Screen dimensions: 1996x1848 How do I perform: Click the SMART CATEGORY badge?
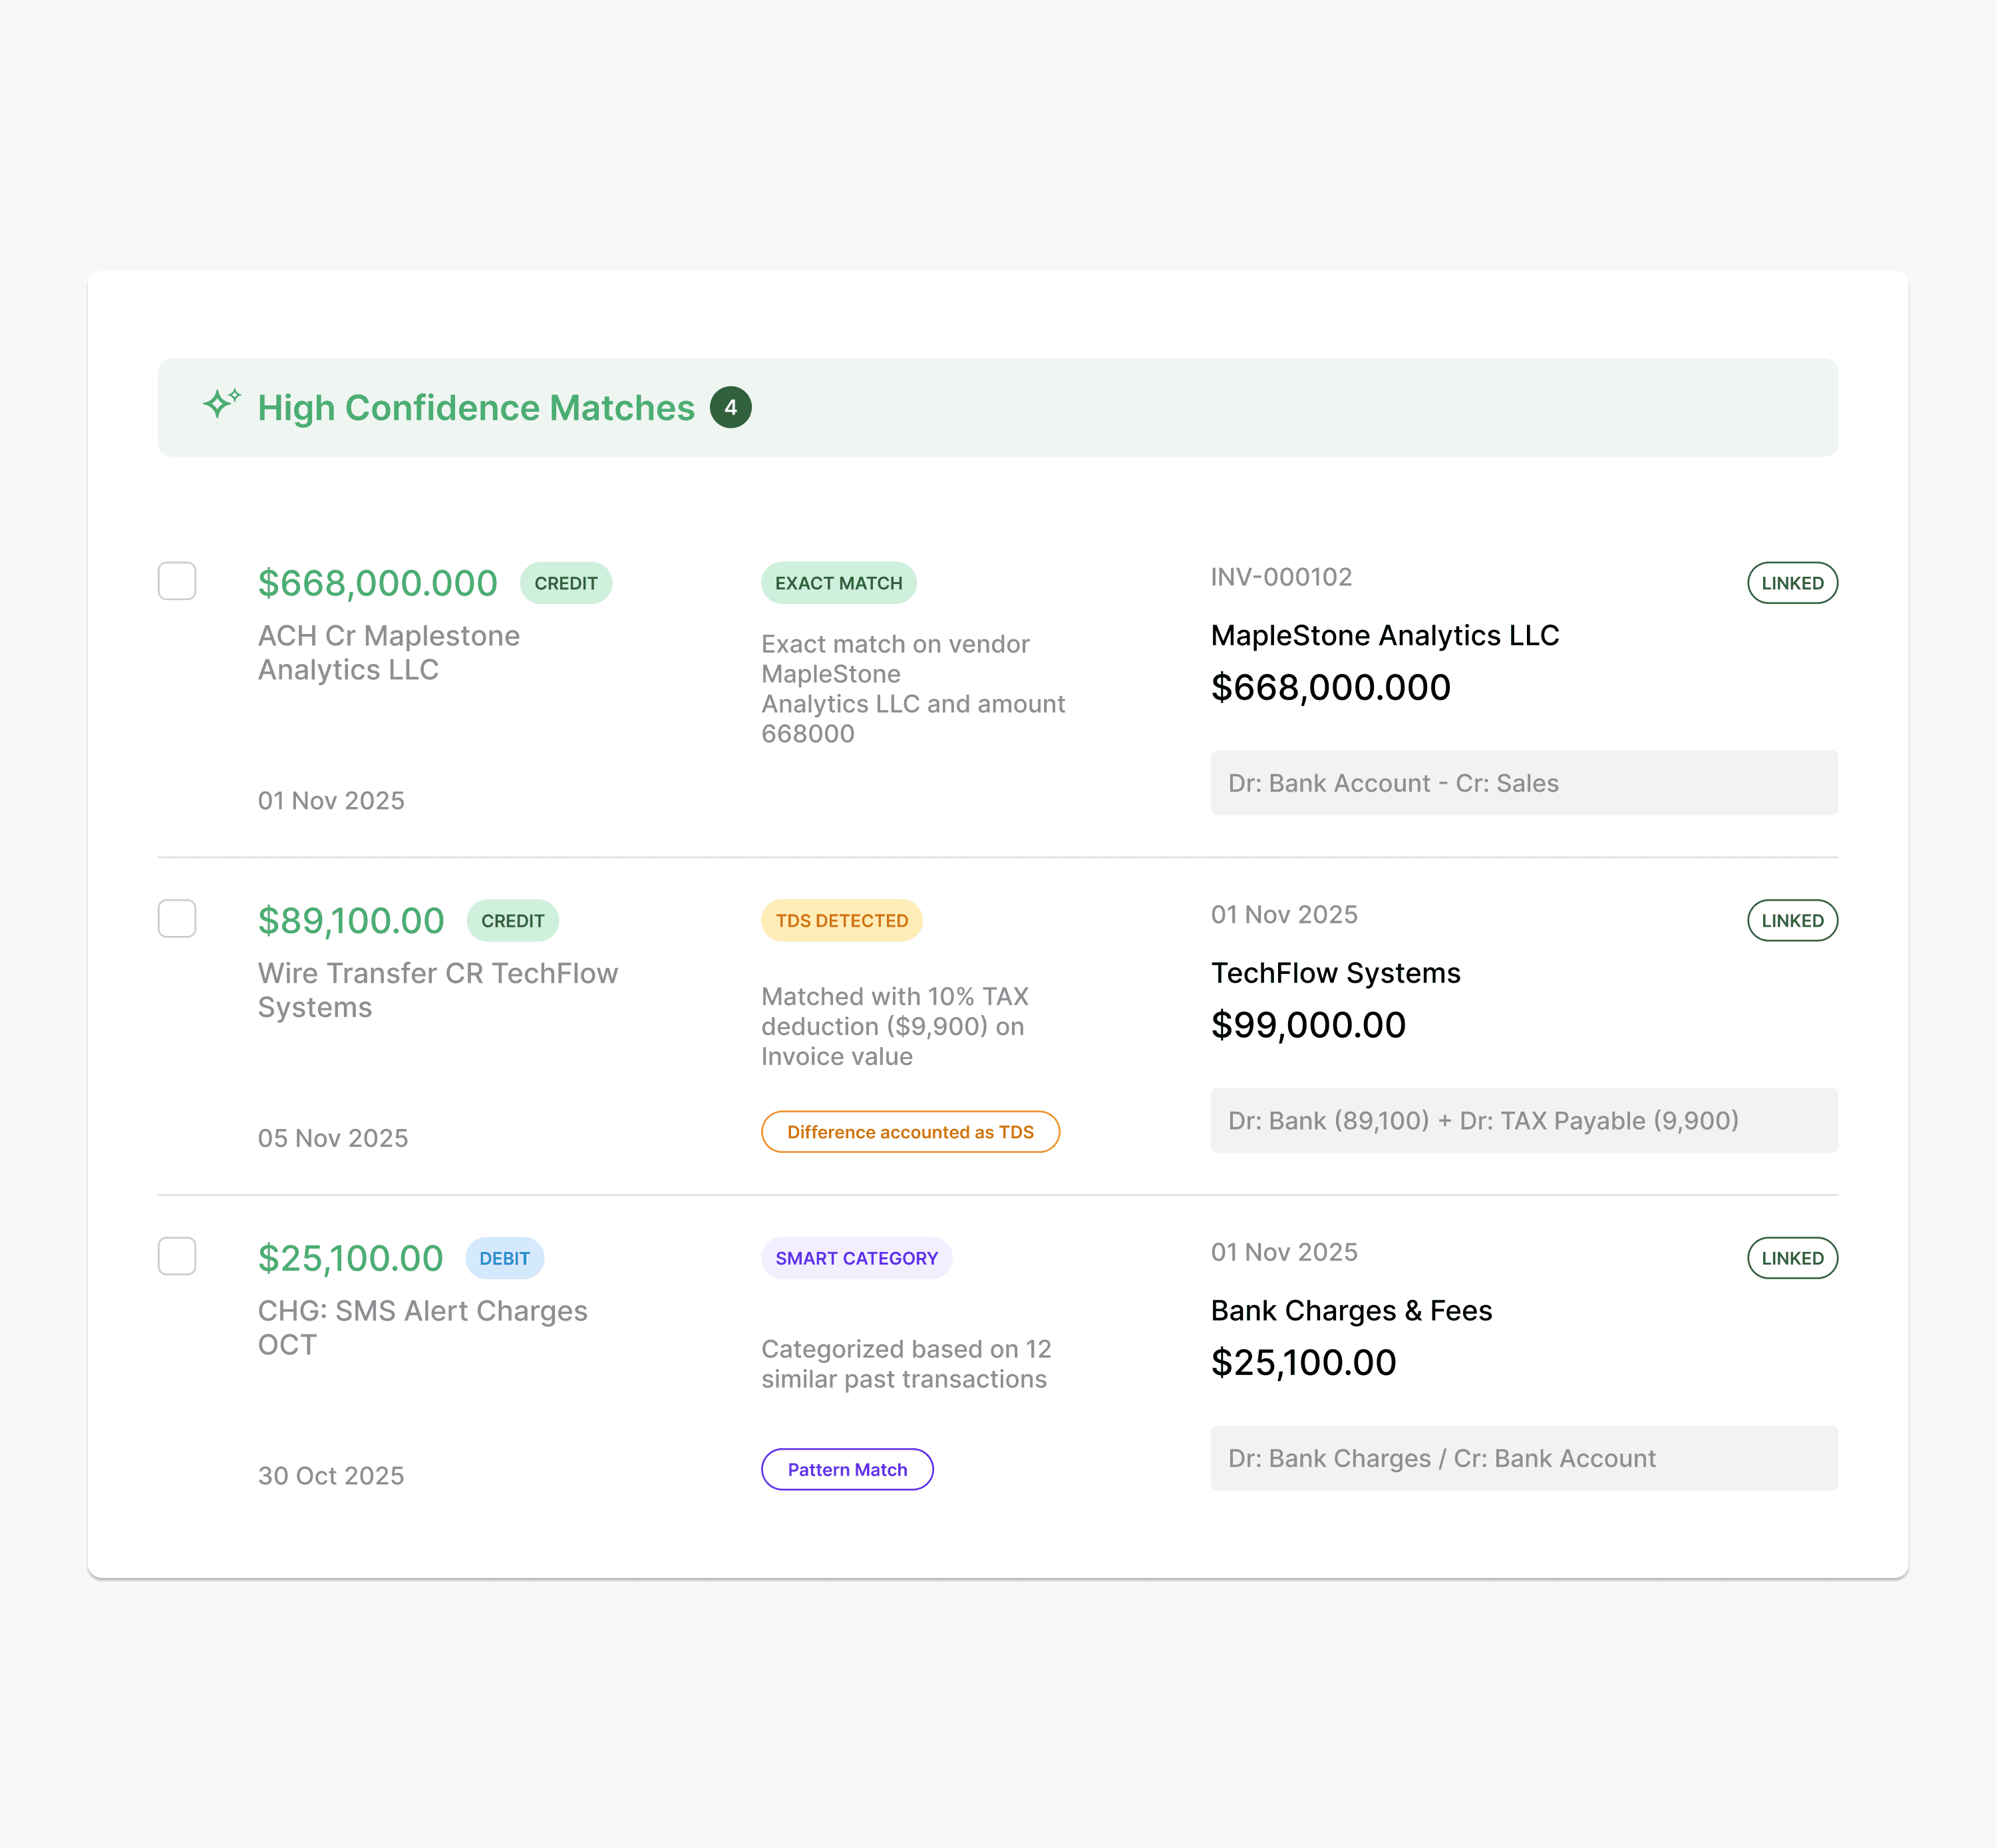(857, 1258)
